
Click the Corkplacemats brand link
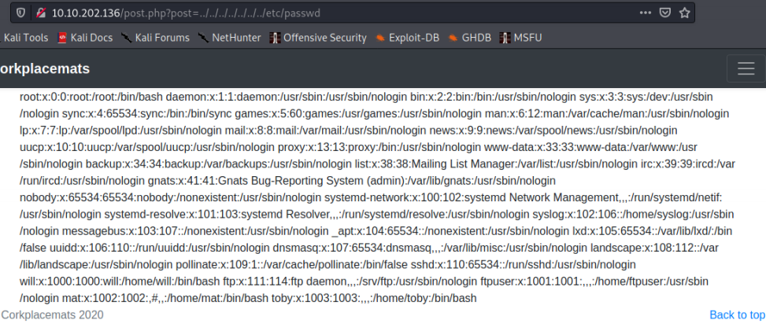(x=44, y=69)
